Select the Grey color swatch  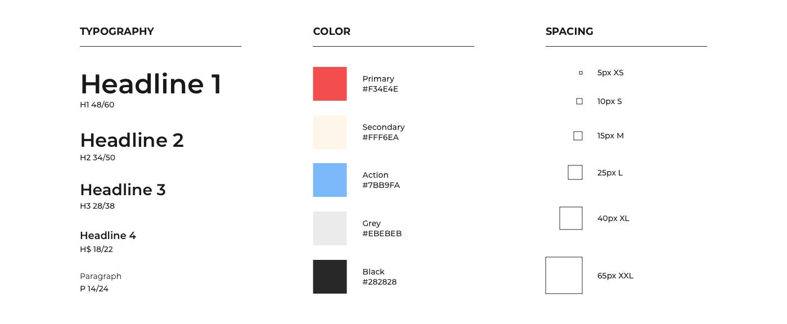coord(330,228)
